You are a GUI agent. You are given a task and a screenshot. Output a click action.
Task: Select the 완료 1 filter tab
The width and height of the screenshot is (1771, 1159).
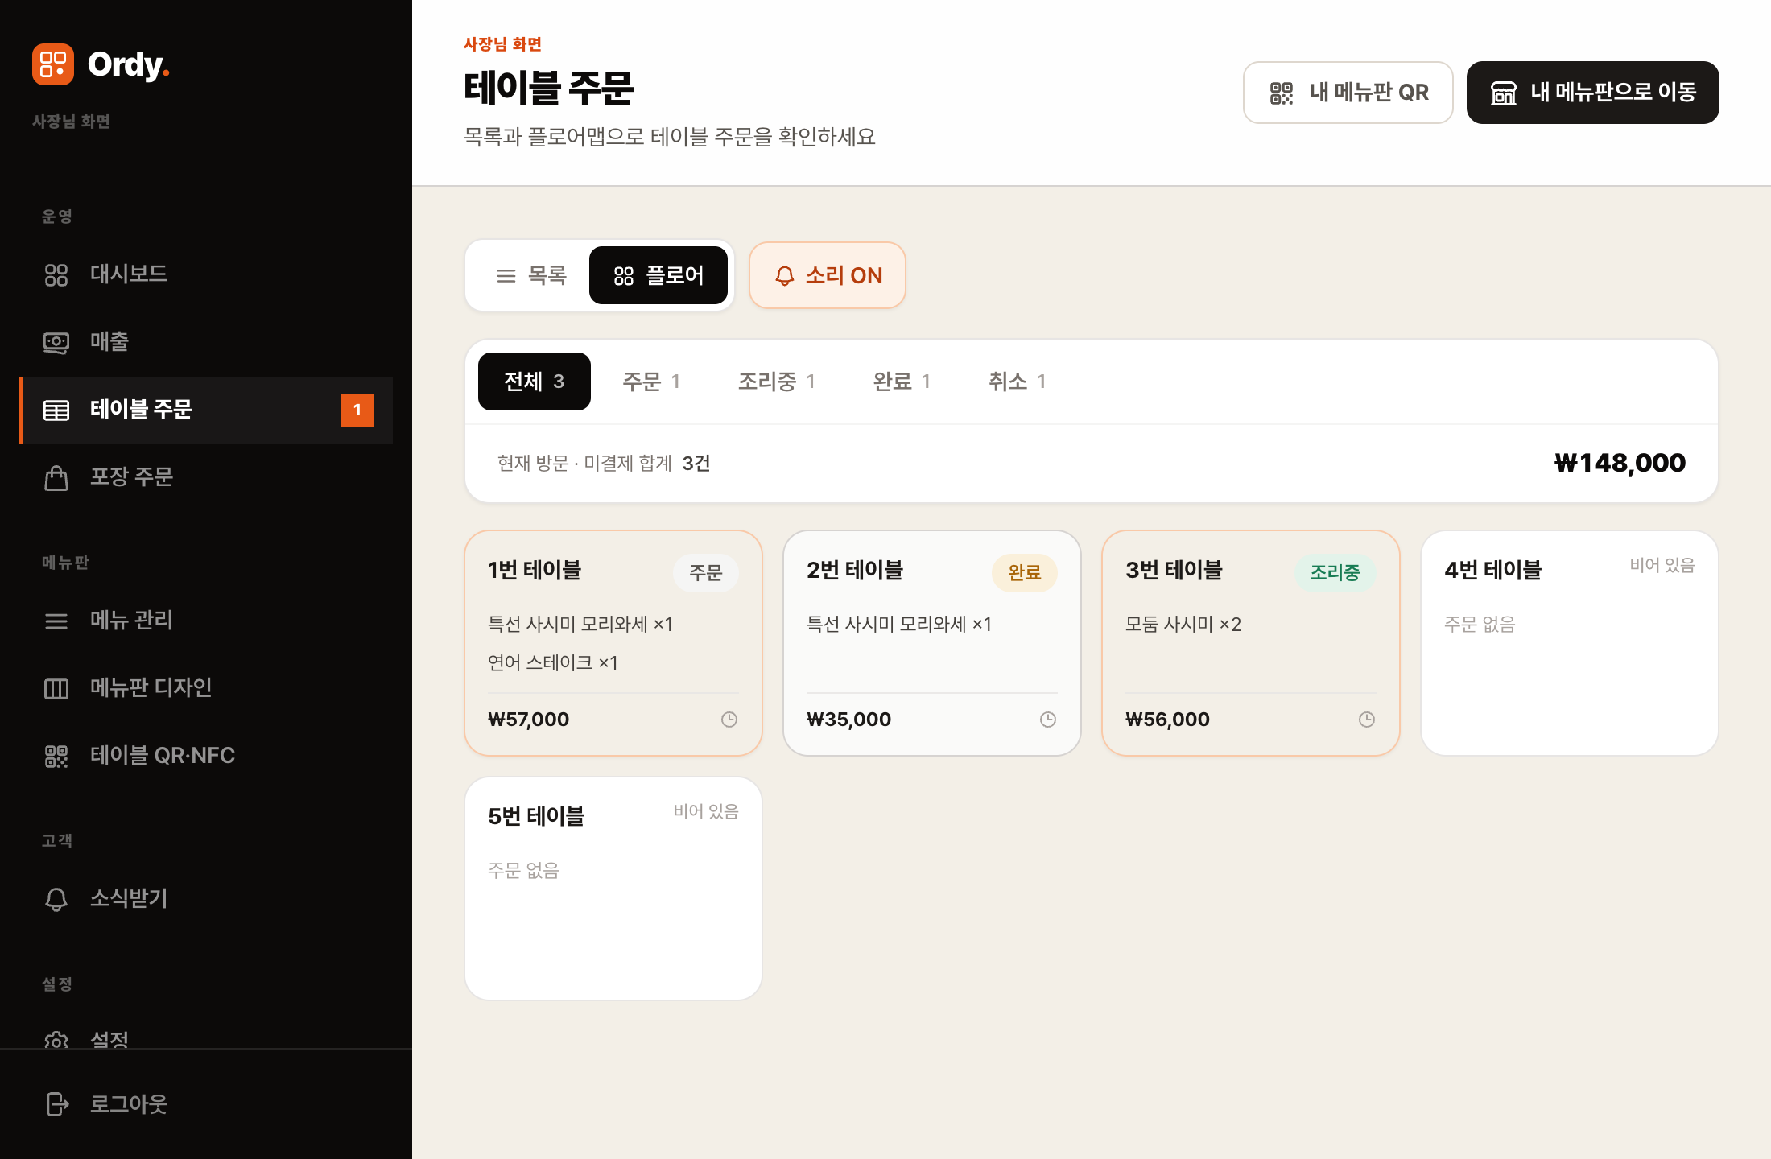[902, 382]
